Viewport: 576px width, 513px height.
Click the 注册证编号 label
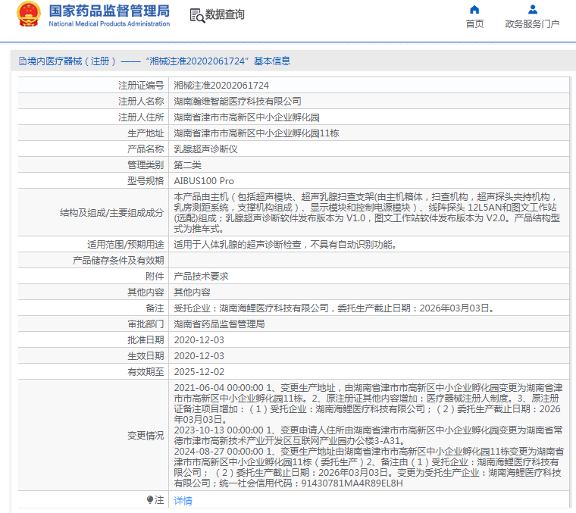click(141, 86)
